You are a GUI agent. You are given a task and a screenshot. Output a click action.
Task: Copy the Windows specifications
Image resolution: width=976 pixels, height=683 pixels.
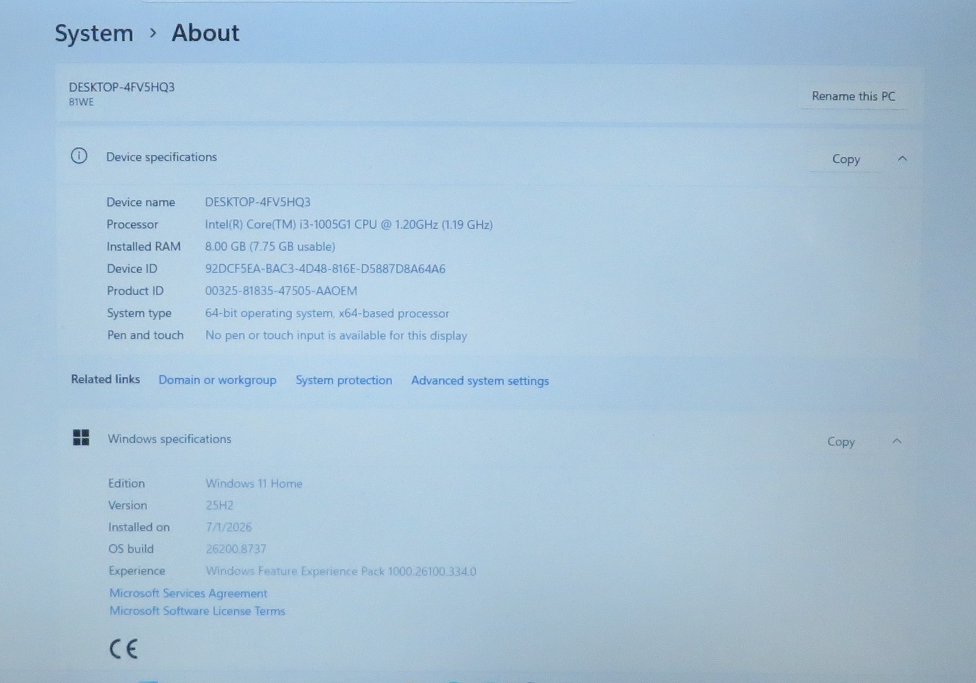pos(841,442)
